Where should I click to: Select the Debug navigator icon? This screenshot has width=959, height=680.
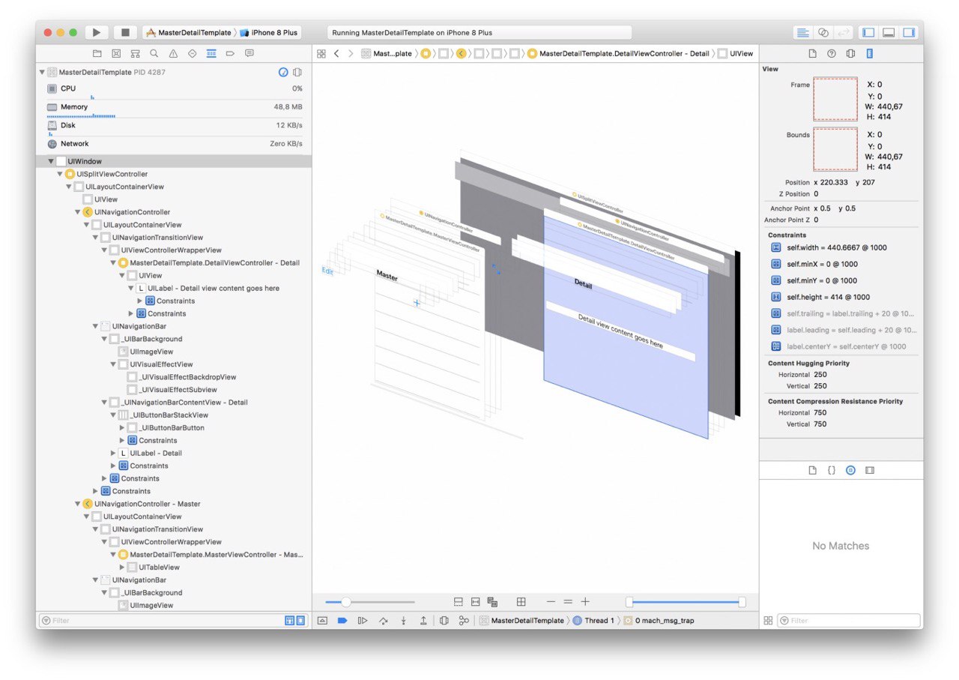[x=211, y=54]
